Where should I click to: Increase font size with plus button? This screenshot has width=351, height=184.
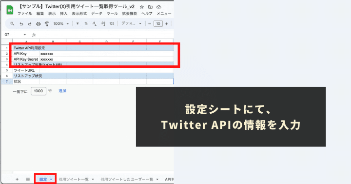[x=167, y=23]
